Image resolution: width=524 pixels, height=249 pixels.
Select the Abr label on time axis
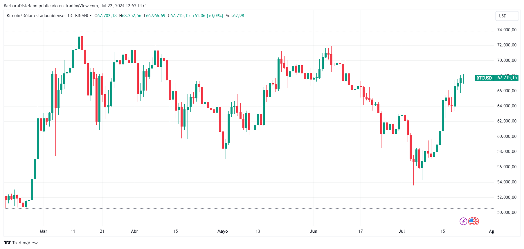click(134, 231)
